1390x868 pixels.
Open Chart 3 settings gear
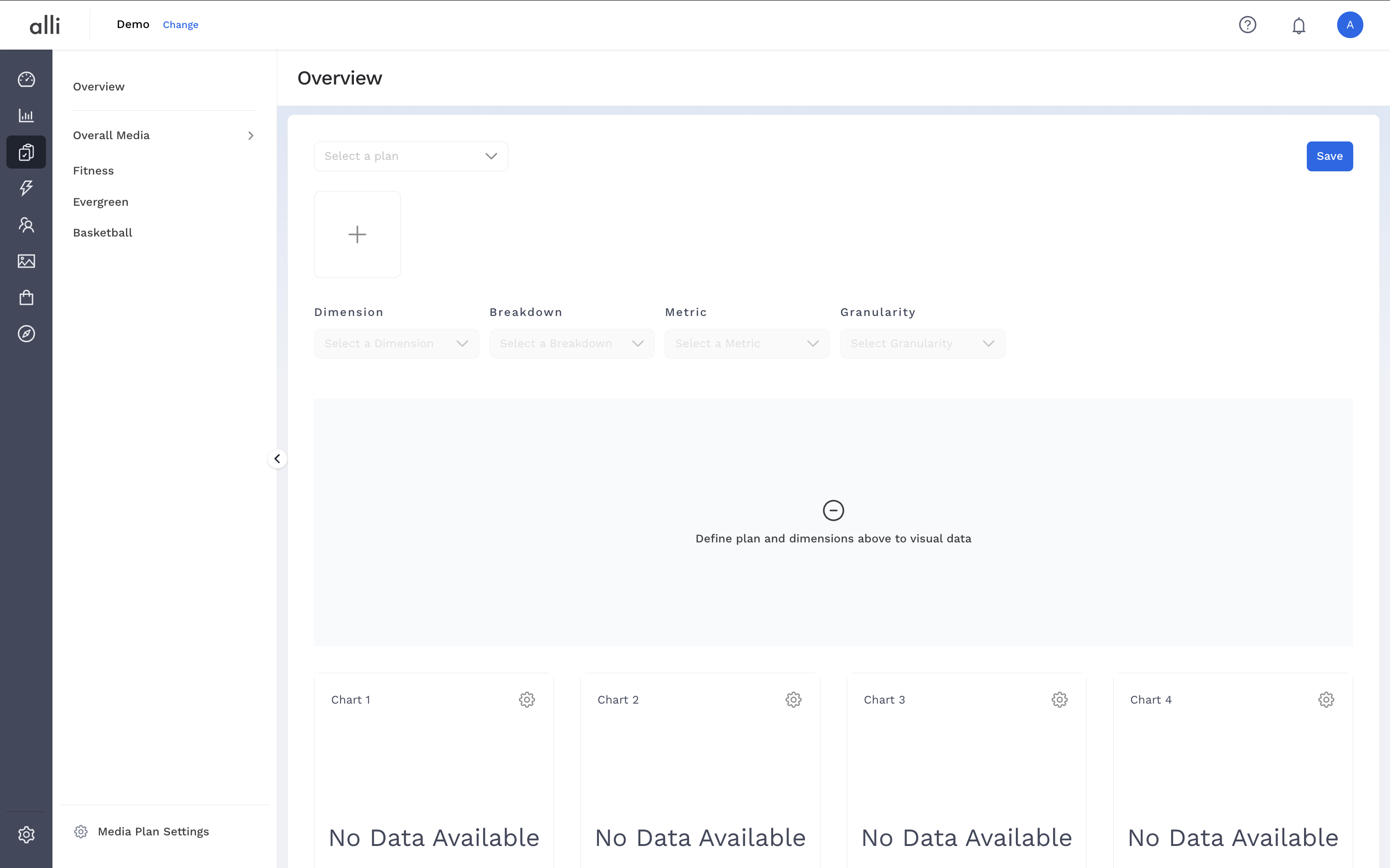(x=1059, y=699)
